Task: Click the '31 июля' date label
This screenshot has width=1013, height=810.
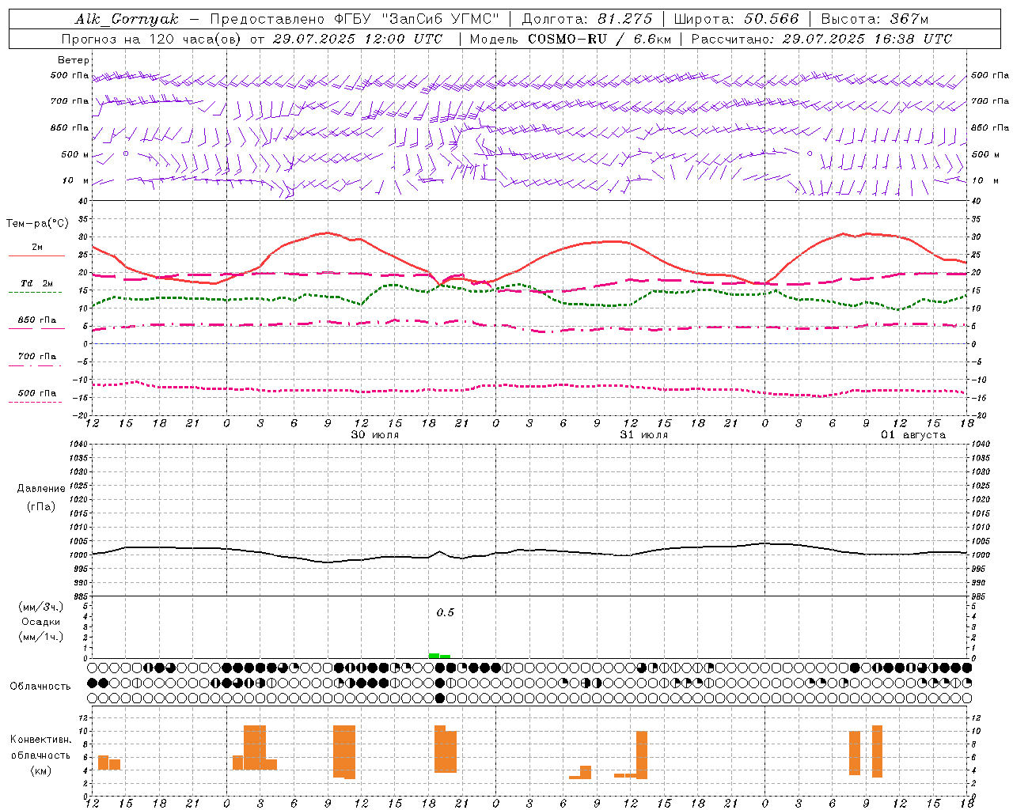Action: (x=643, y=435)
